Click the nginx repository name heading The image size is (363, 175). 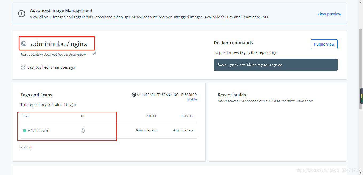[79, 44]
